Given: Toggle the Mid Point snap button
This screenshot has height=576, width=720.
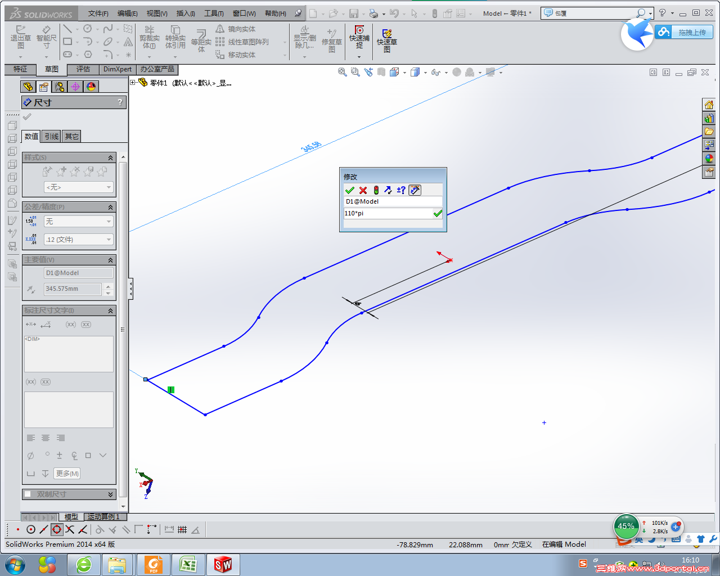Looking at the screenshot, I should 44,529.
